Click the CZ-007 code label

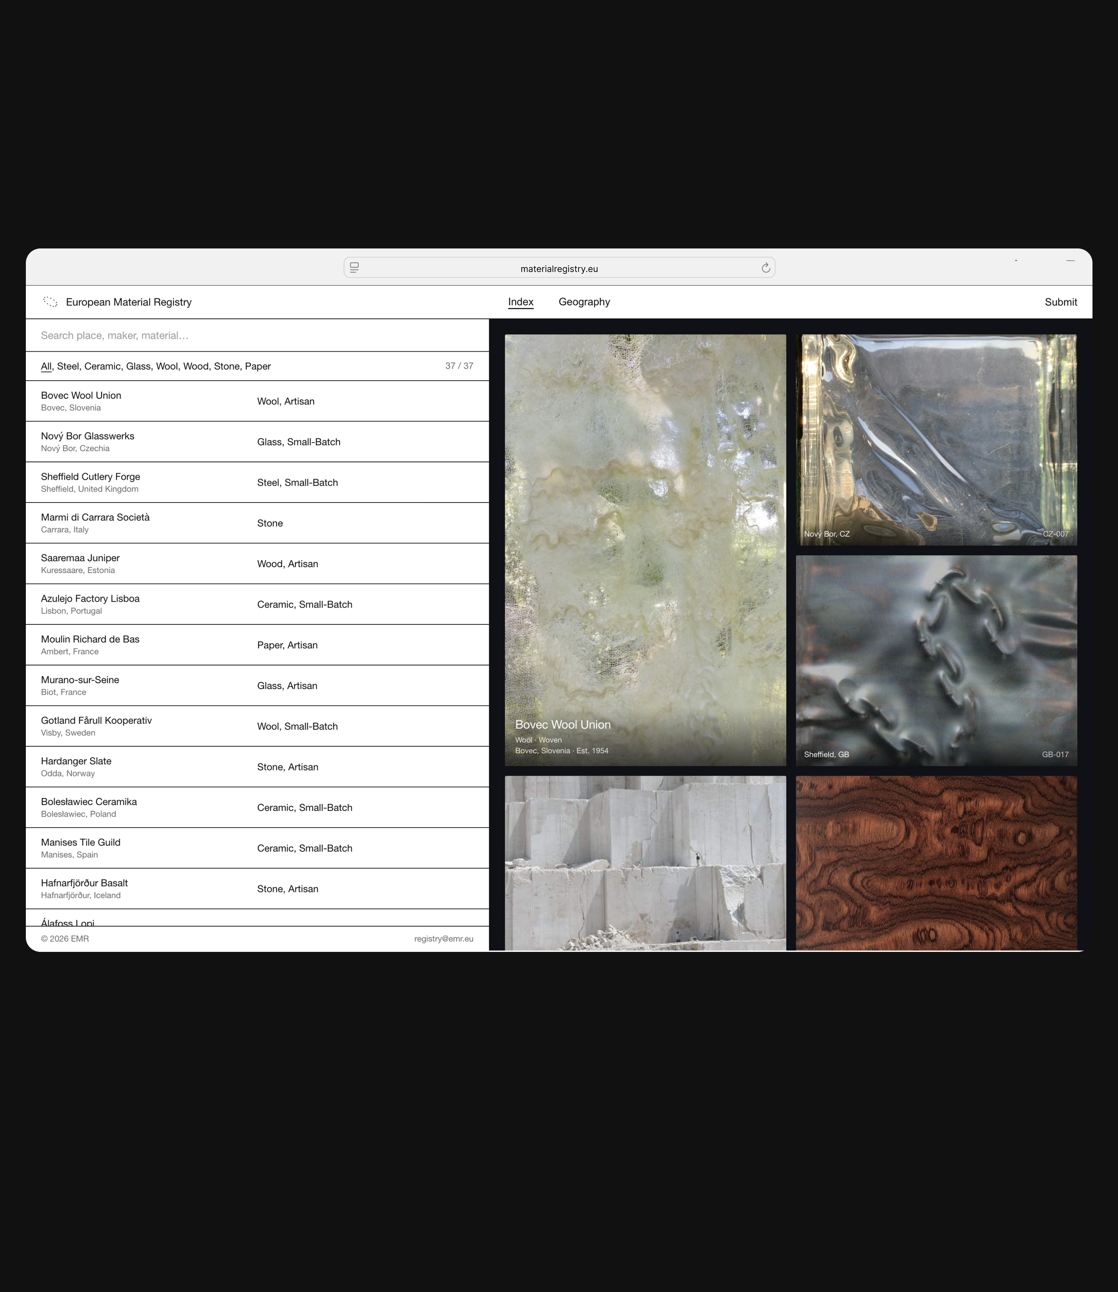coord(1056,534)
